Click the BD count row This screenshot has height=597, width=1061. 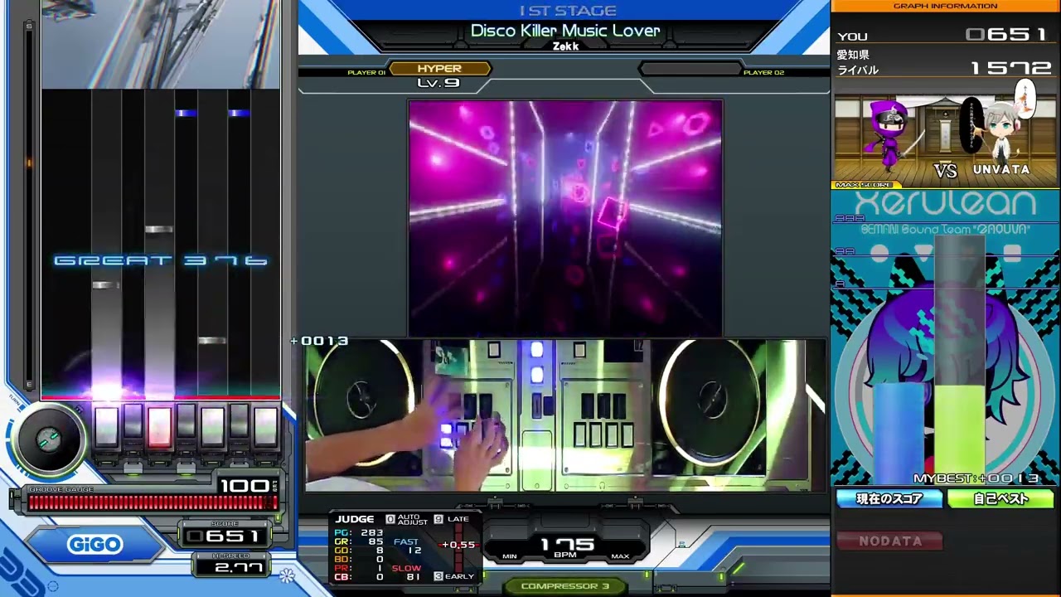(x=359, y=560)
